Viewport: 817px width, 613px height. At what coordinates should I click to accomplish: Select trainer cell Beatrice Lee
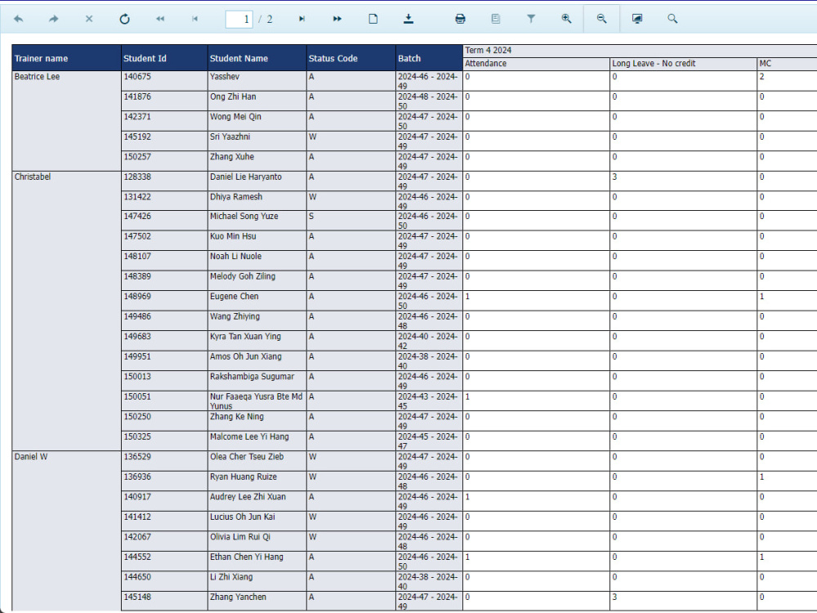click(x=66, y=121)
